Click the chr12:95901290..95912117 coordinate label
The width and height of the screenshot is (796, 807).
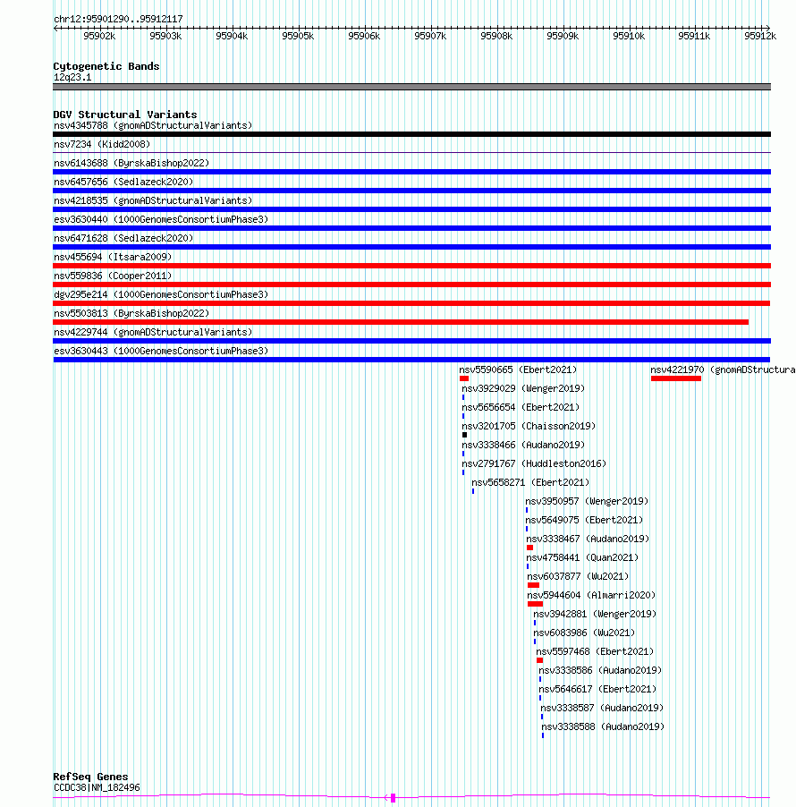click(118, 19)
